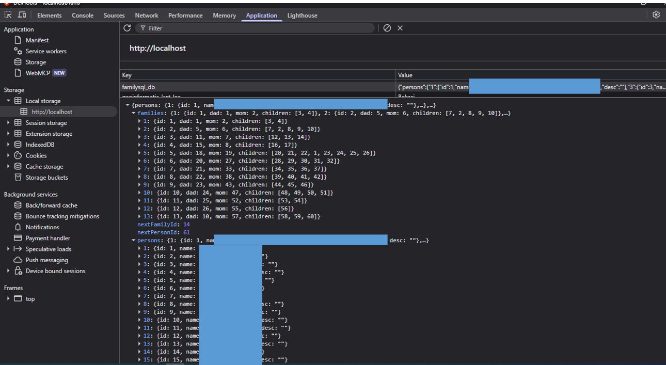Expand Session storage node

click(8, 123)
